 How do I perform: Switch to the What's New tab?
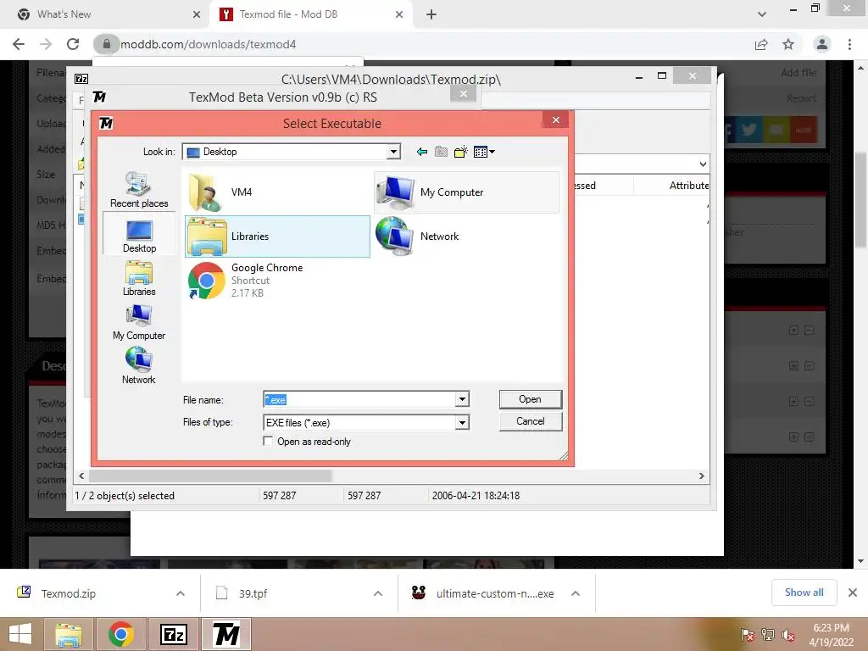click(x=105, y=14)
